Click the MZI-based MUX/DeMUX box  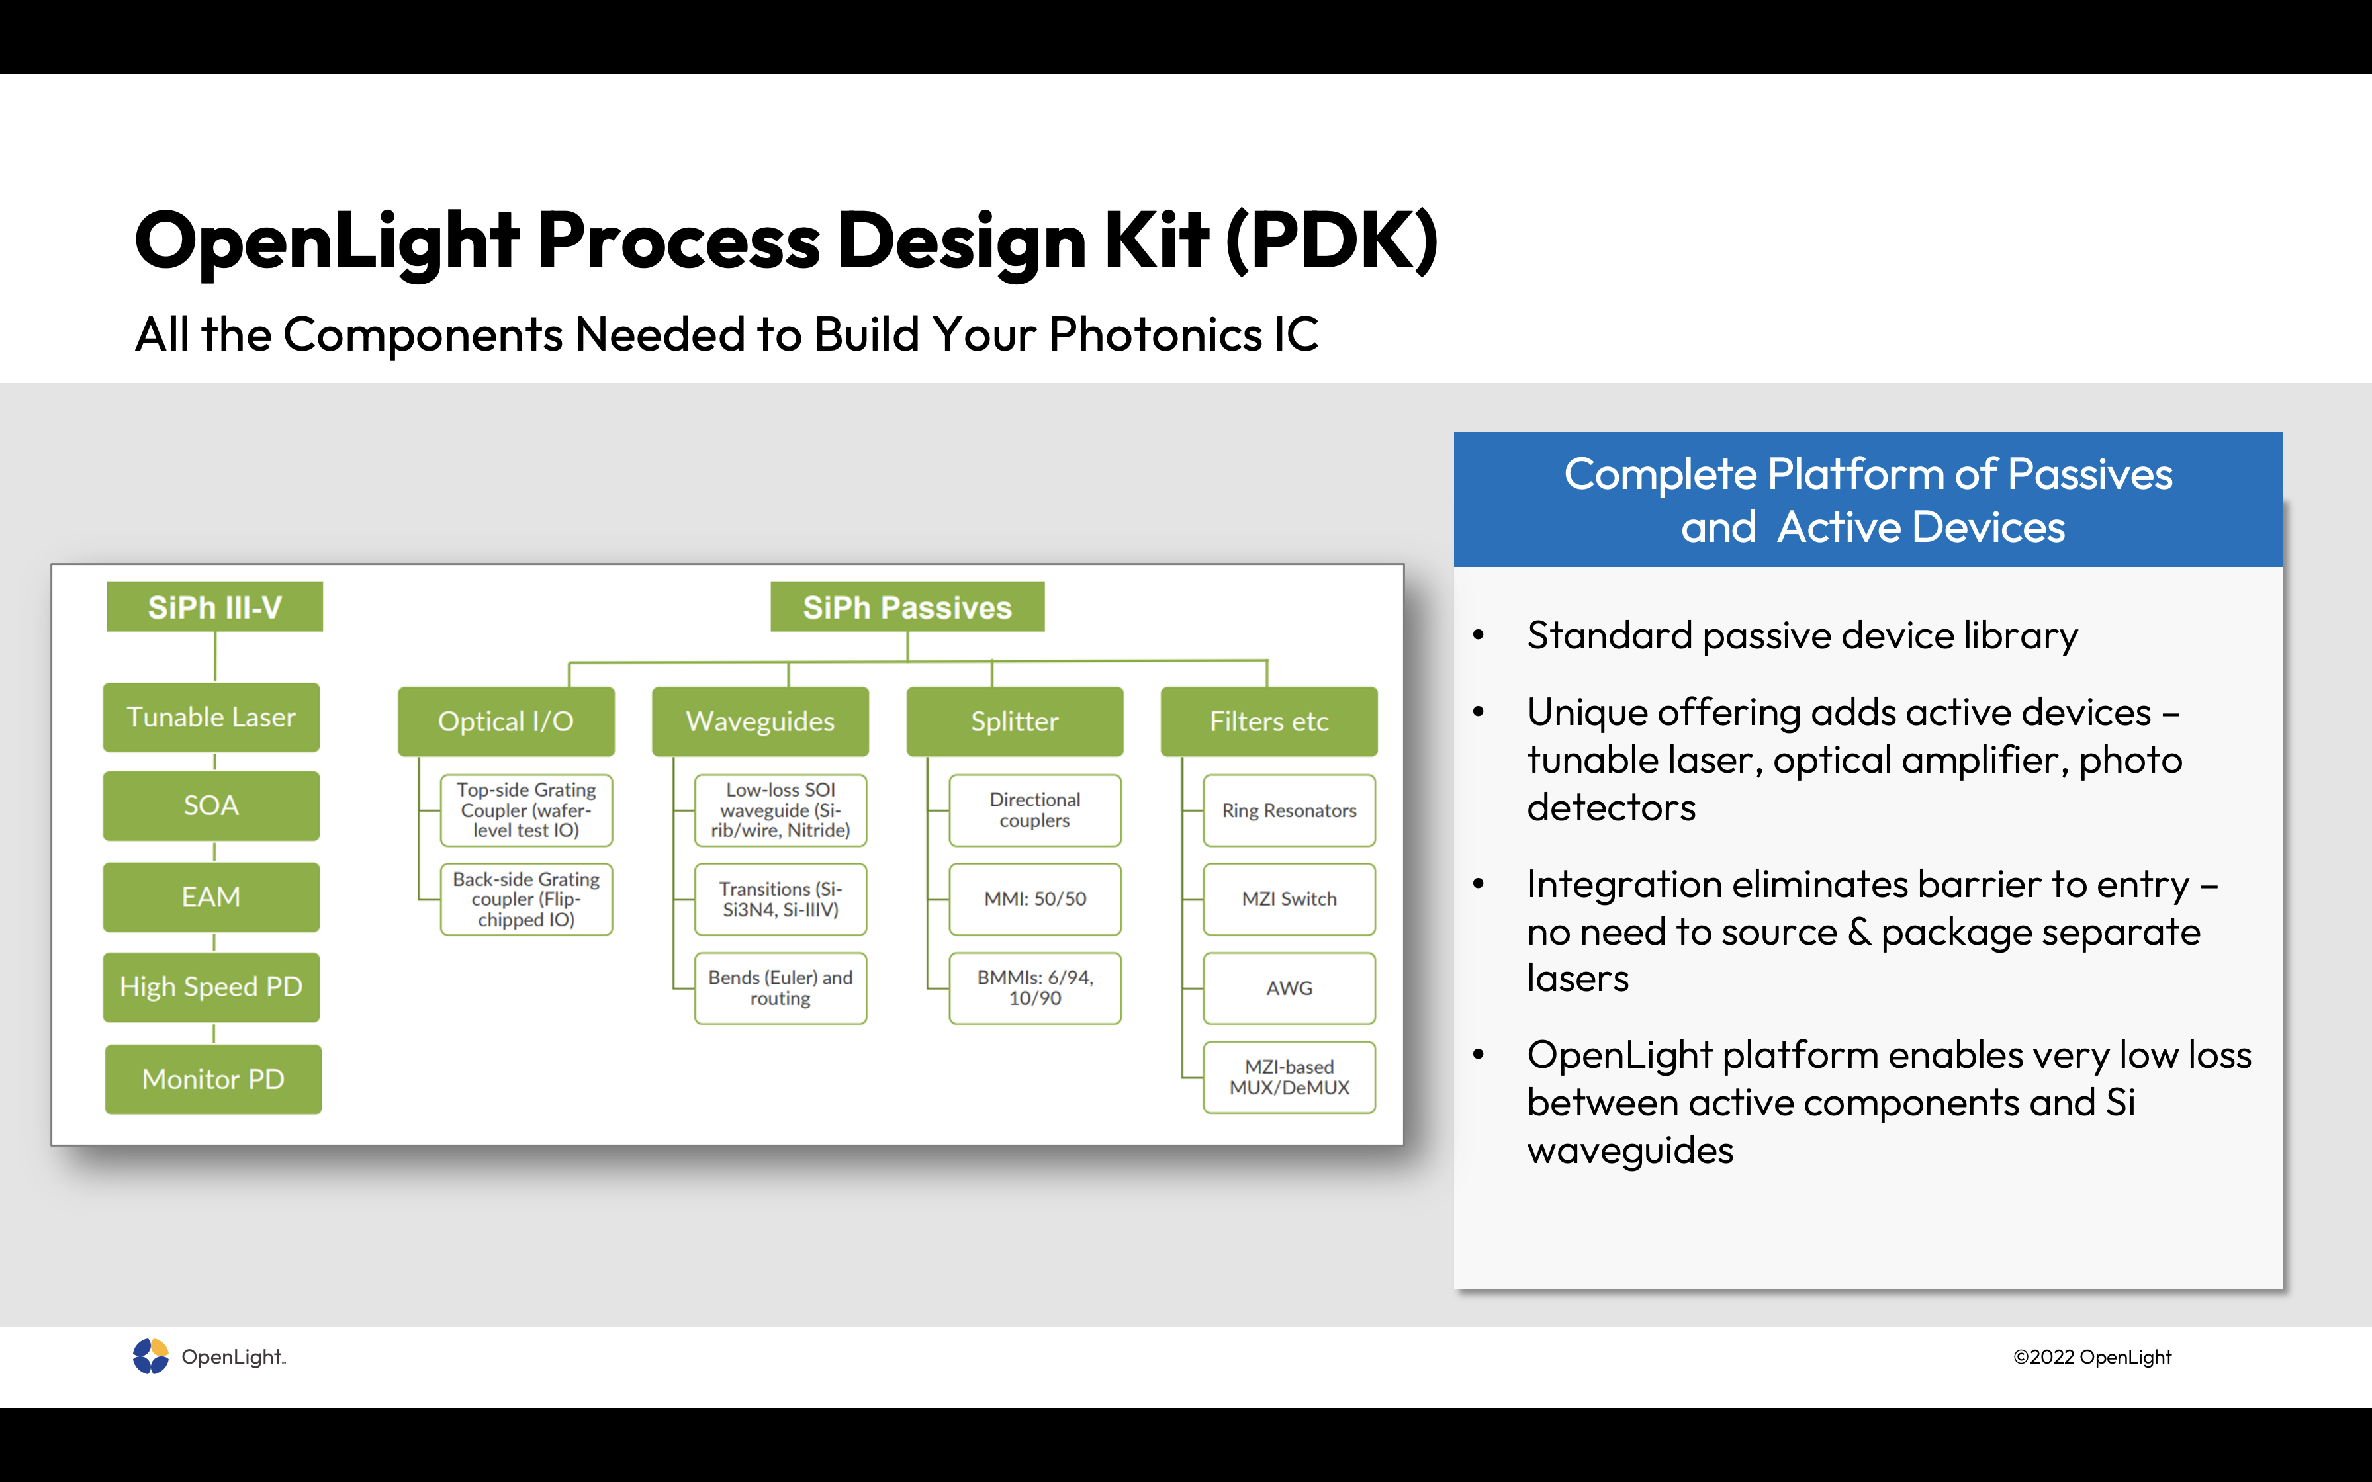1290,1077
